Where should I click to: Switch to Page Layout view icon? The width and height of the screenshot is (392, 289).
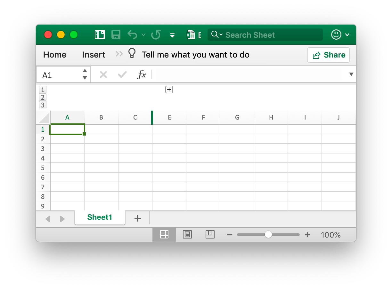[187, 235]
